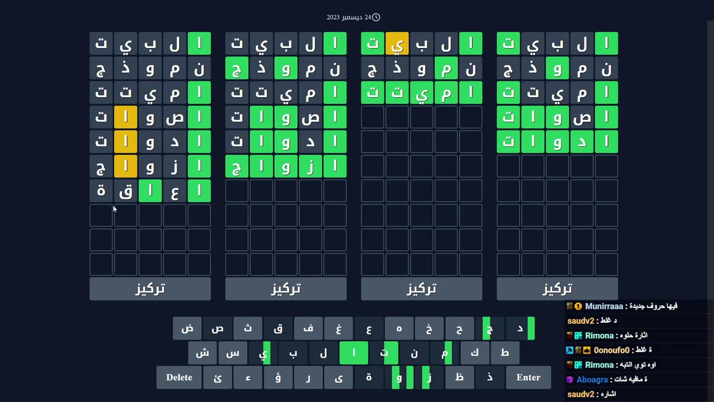Tap the غ key on the keyboard
Screen dimensions: 714x402
[339, 328]
